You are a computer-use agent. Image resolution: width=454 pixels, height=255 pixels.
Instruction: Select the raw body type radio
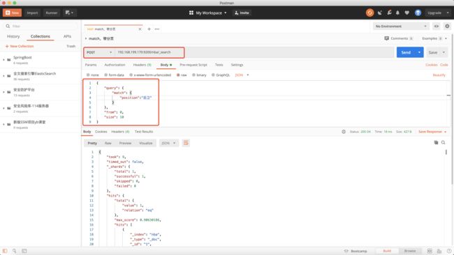coord(178,75)
